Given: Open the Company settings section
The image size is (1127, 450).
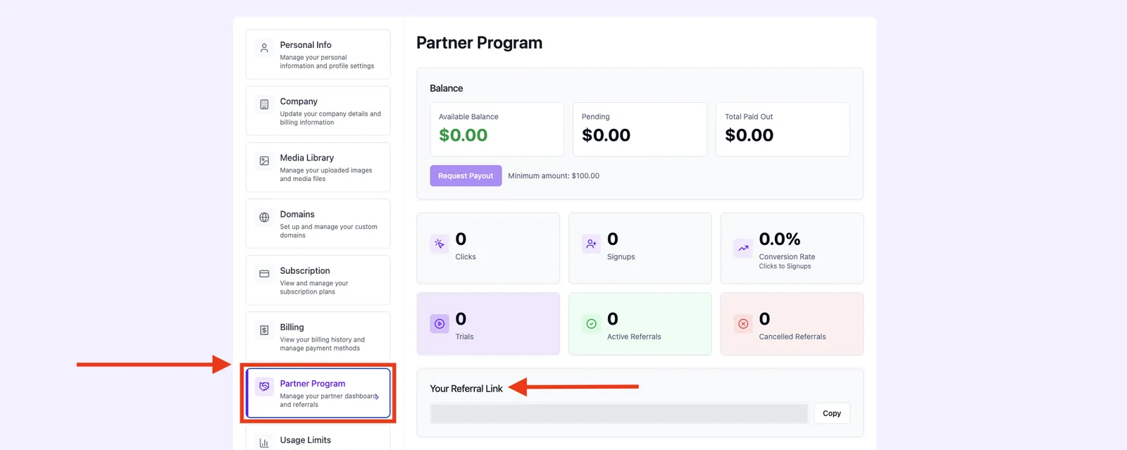Looking at the screenshot, I should pyautogui.click(x=318, y=111).
